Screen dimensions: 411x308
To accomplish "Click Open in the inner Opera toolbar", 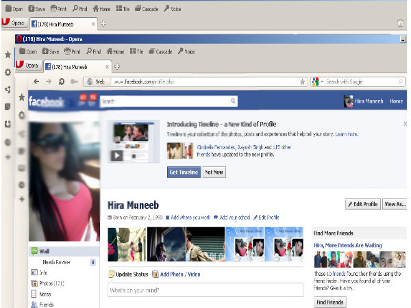I will point(28,51).
